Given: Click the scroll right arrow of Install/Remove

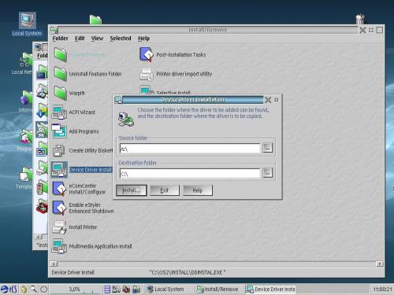Looking at the screenshot, I should click(380, 264).
